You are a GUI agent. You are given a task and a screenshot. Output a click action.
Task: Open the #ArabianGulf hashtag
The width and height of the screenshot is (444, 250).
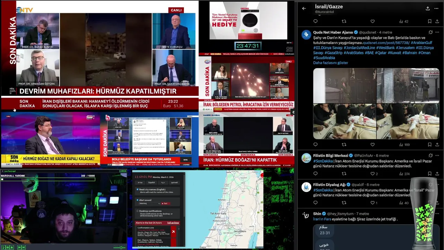tap(421, 42)
